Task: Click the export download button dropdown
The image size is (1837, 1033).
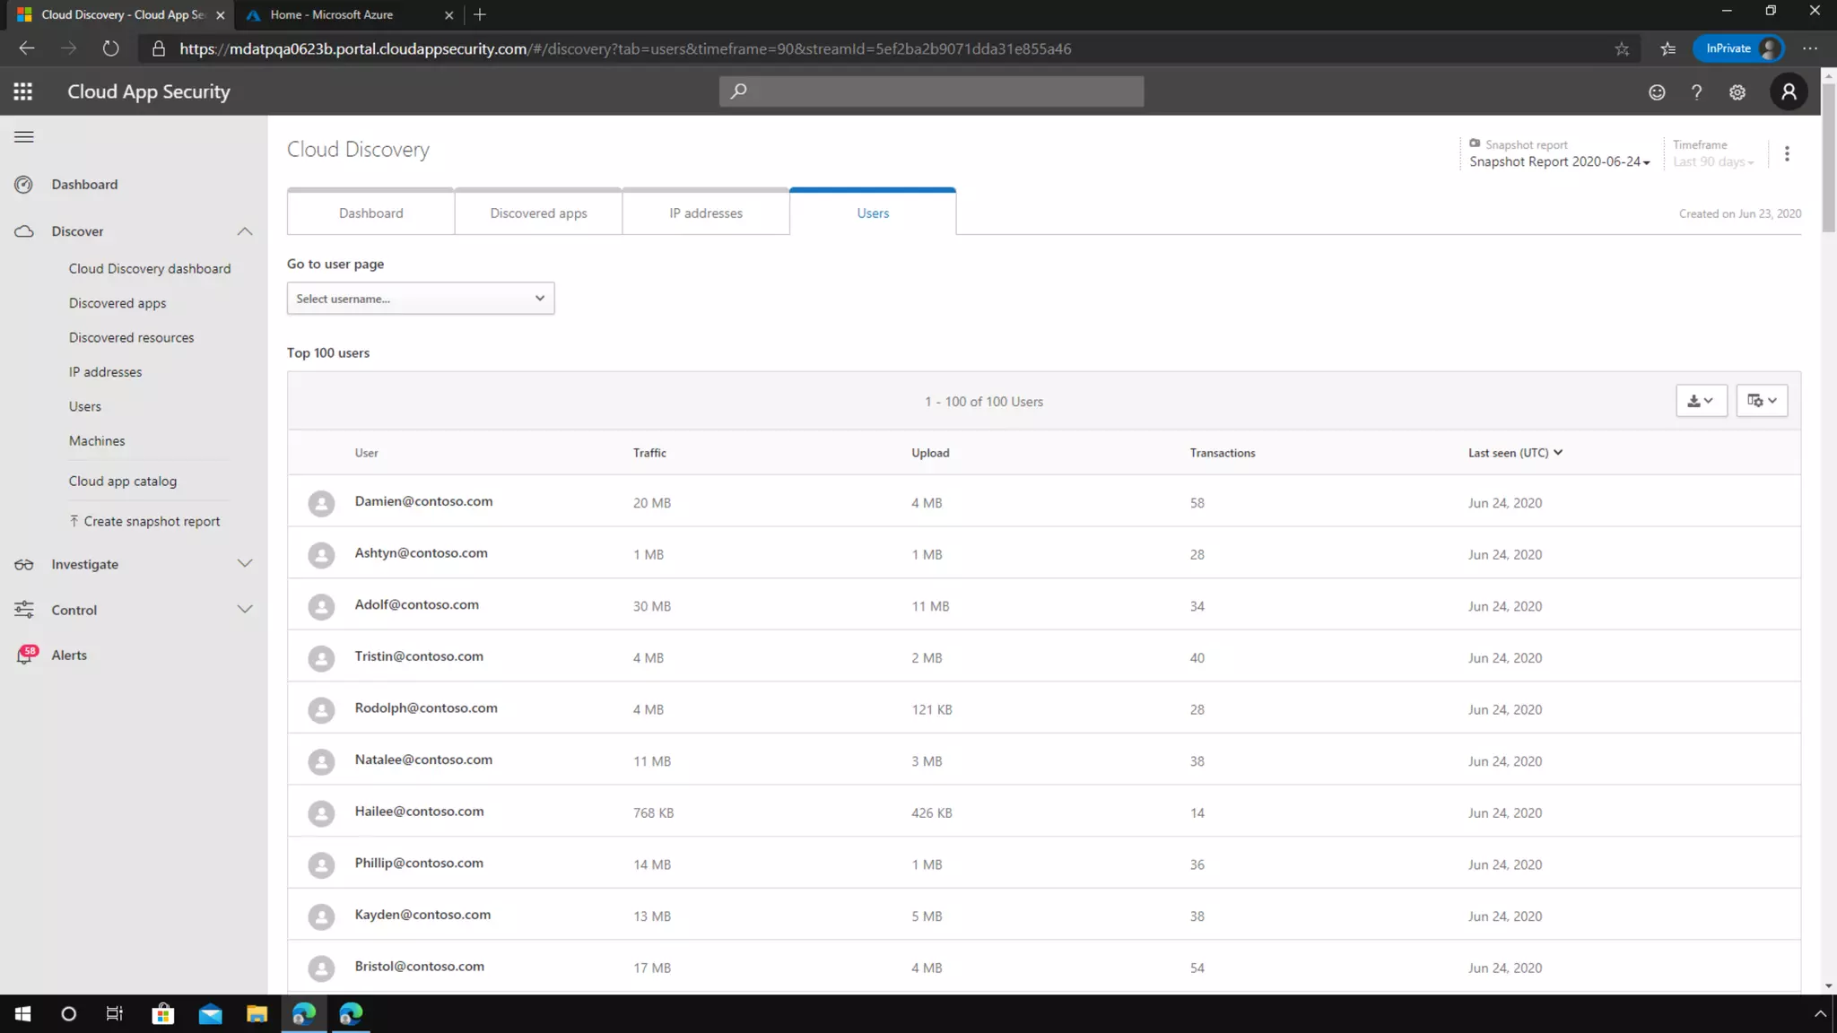Action: 1701,401
